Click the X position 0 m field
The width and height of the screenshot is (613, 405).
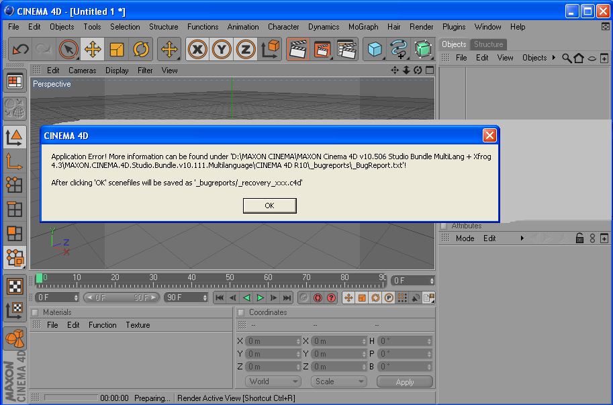pos(273,341)
